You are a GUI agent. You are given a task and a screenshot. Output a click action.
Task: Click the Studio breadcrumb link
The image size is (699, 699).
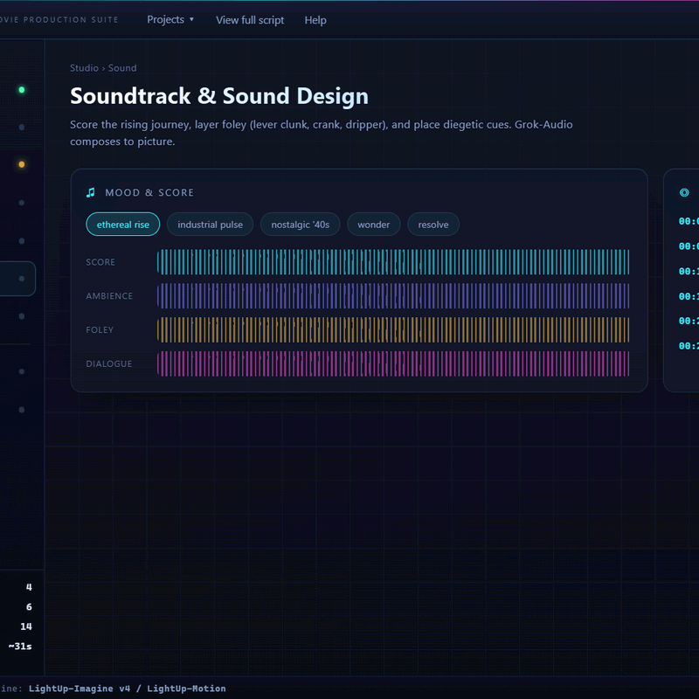(84, 68)
